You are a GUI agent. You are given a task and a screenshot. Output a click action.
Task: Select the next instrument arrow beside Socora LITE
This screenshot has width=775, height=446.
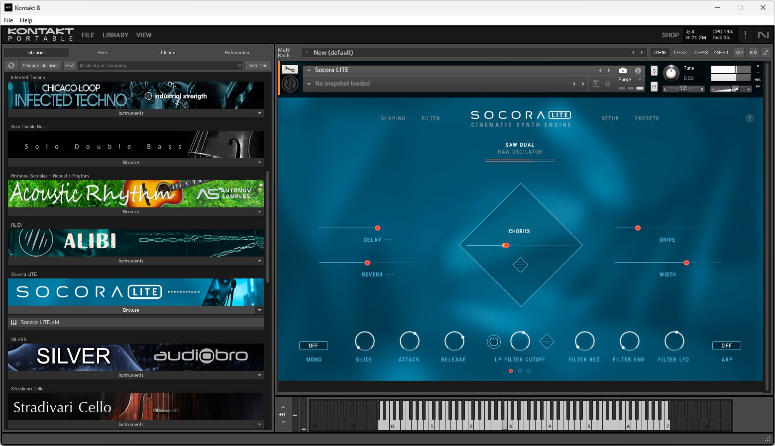click(609, 71)
